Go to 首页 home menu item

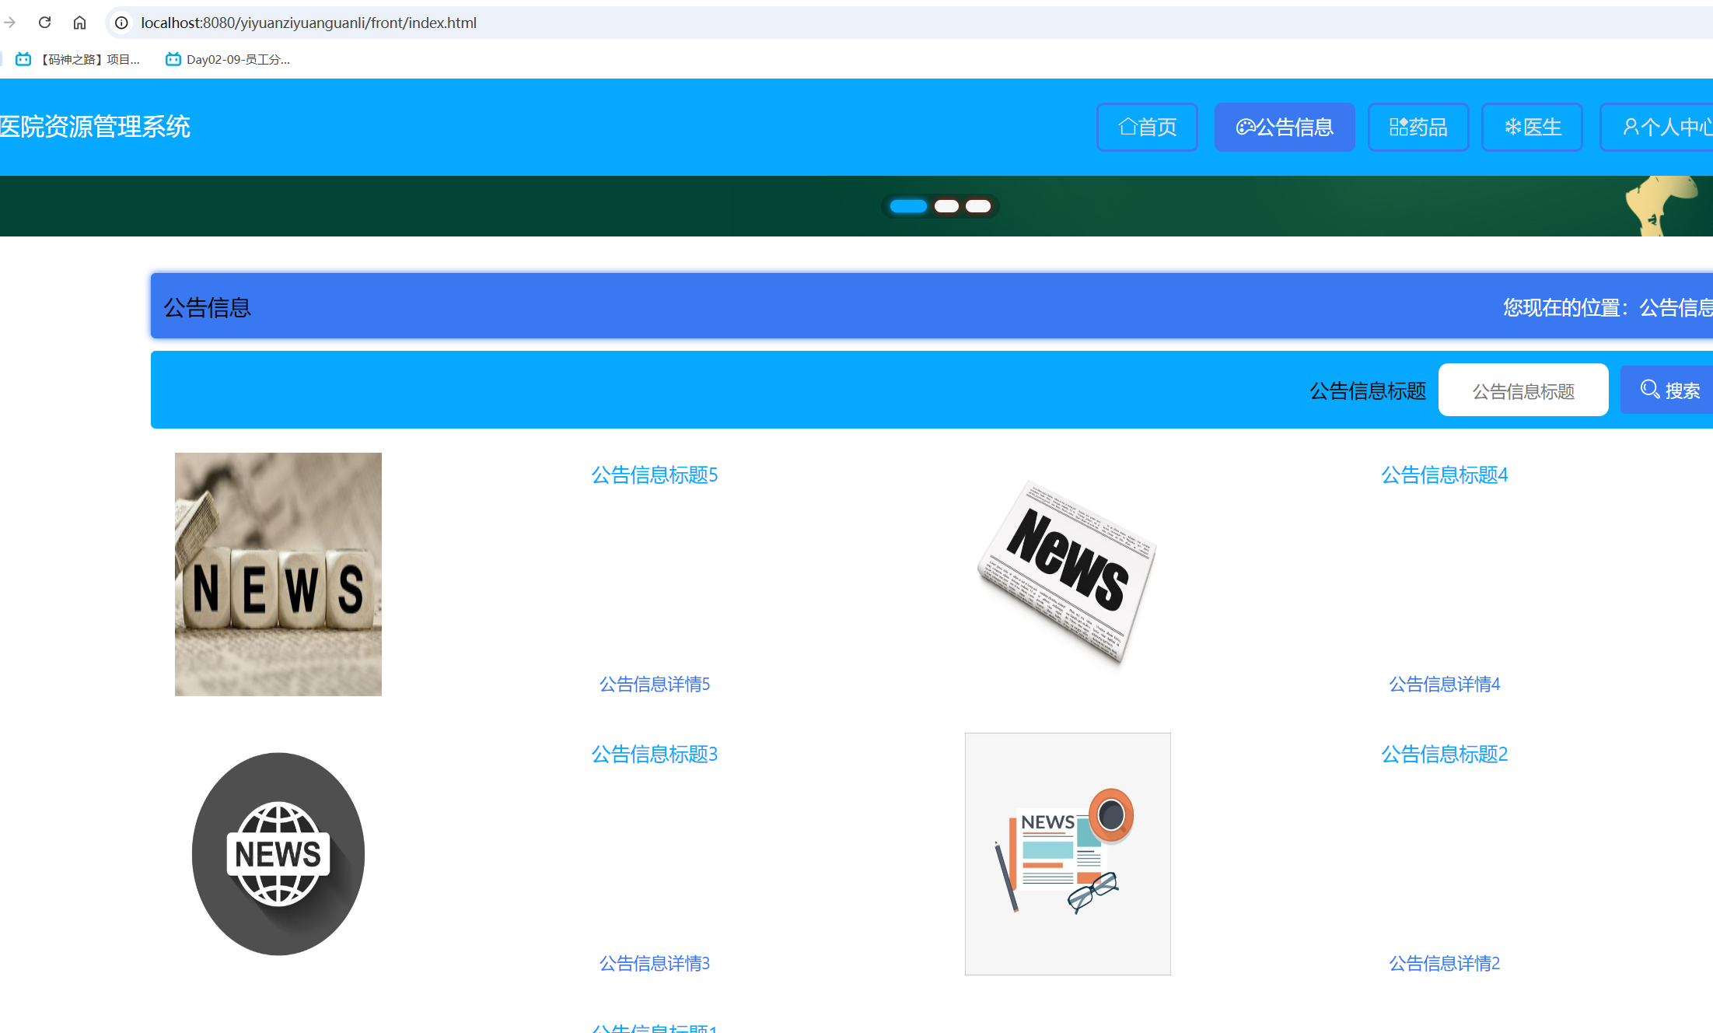pos(1147,127)
